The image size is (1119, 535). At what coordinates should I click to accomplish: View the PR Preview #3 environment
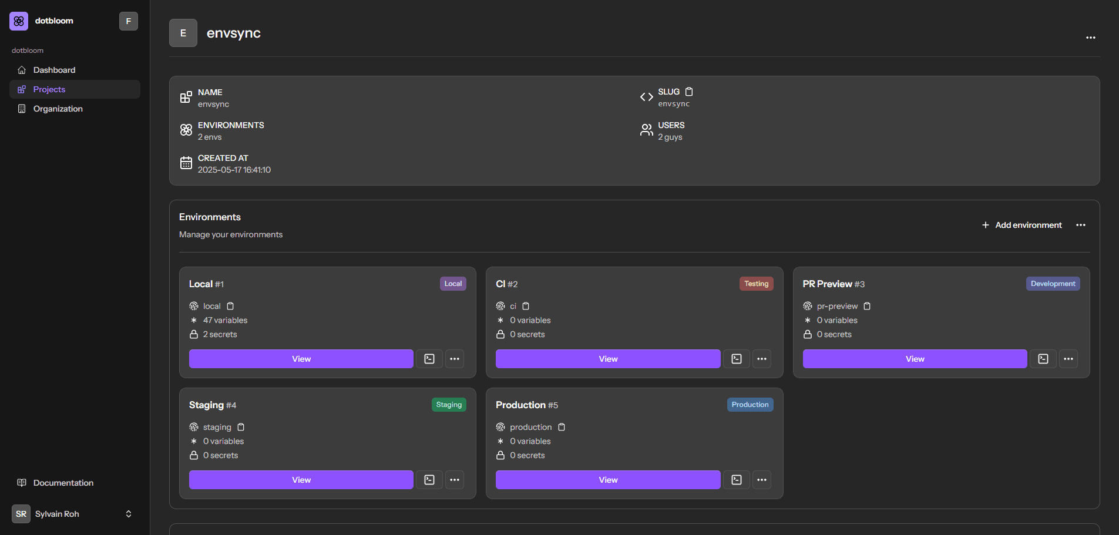(915, 359)
